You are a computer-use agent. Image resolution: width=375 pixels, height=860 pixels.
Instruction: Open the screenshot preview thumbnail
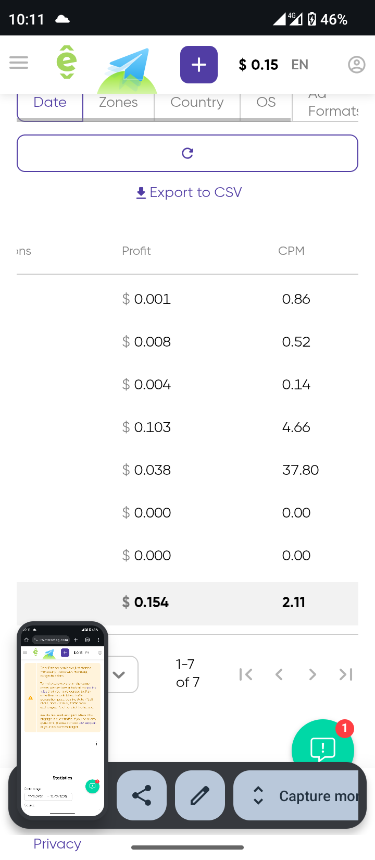point(63,719)
